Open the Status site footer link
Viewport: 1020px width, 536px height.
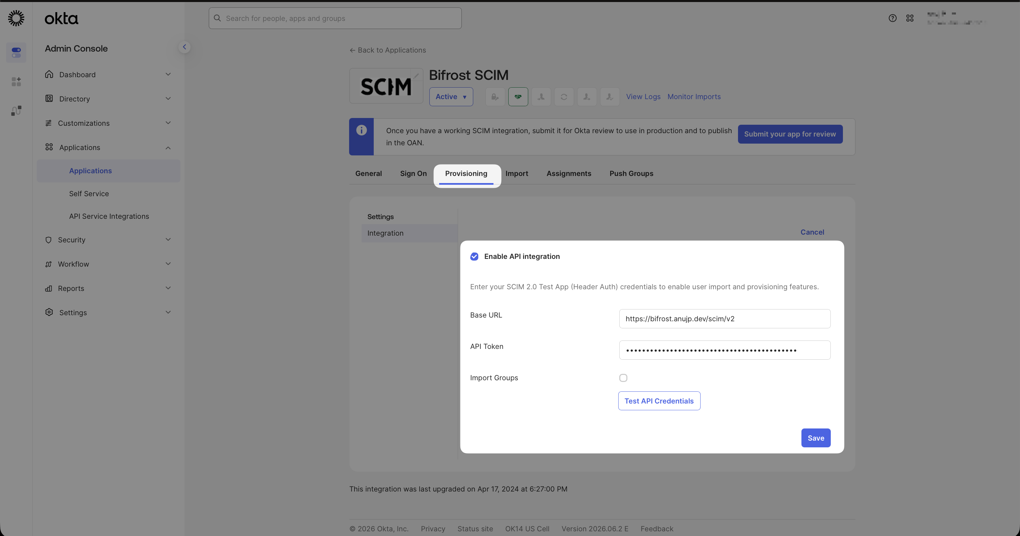pyautogui.click(x=475, y=529)
